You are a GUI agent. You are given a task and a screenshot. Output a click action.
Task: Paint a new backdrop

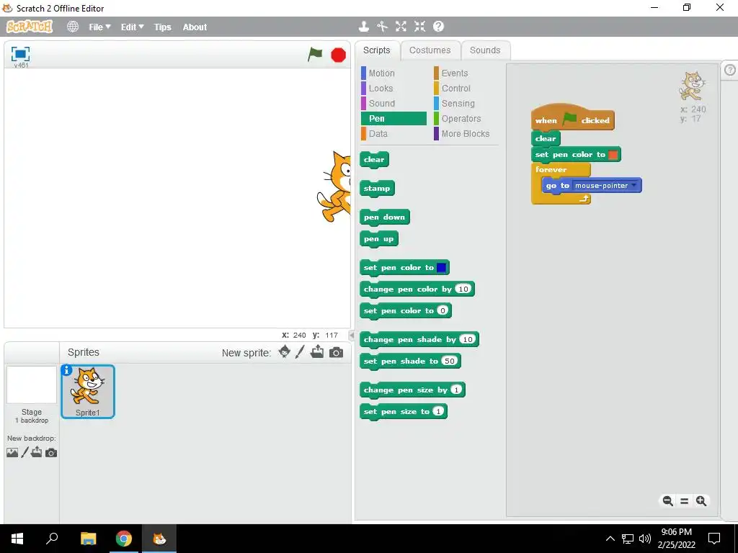coord(25,452)
